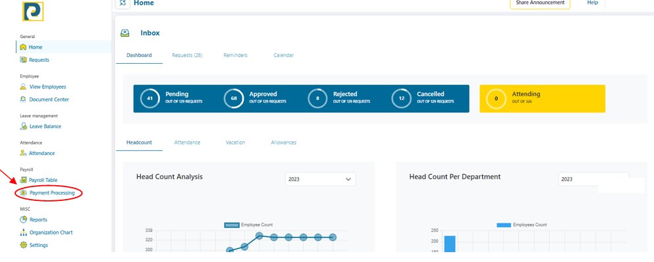Image resolution: width=654 pixels, height=262 pixels.
Task: Click the tall blue department bar
Action: [x=450, y=244]
